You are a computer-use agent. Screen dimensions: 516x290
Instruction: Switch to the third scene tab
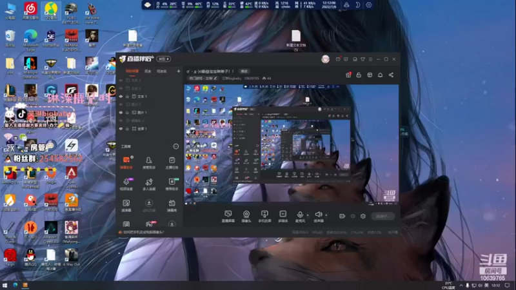click(x=162, y=71)
